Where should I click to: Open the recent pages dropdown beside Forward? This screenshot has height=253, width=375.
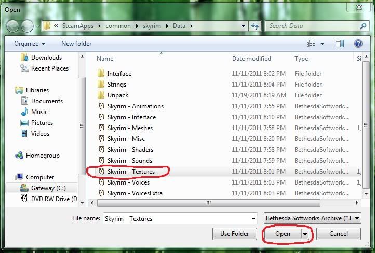tap(37, 26)
